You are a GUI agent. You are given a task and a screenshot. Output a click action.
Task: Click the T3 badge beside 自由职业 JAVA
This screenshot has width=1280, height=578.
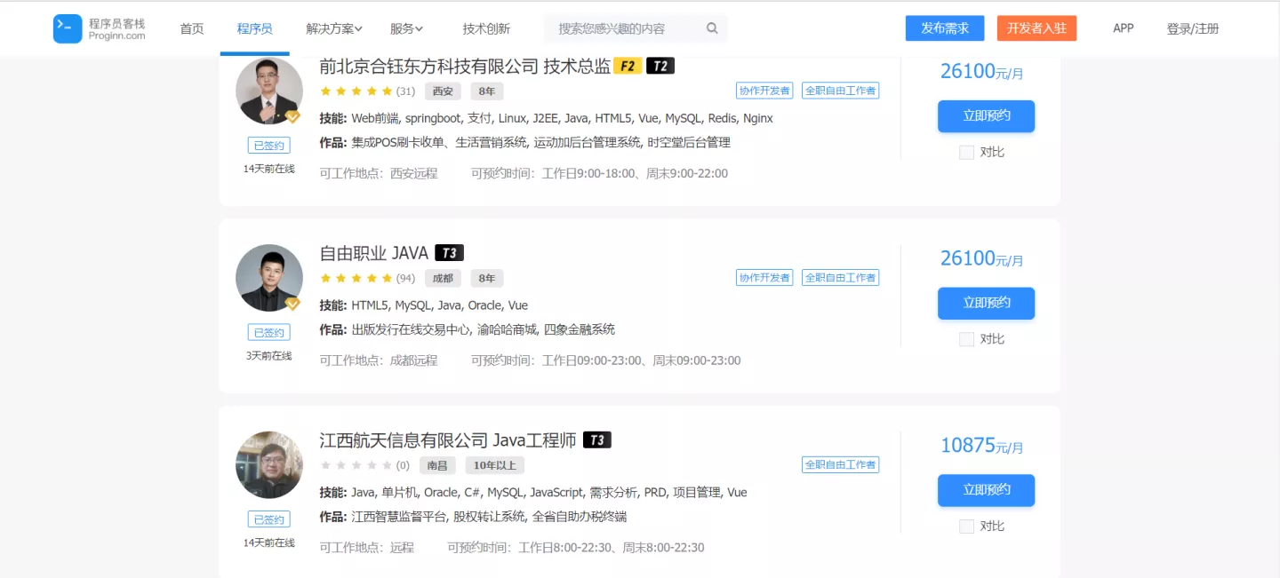pyautogui.click(x=450, y=253)
